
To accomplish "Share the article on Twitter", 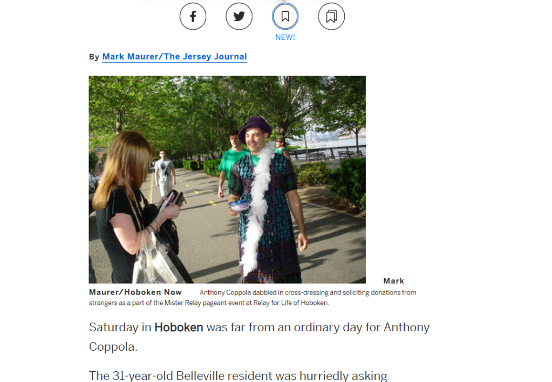I will [x=239, y=16].
